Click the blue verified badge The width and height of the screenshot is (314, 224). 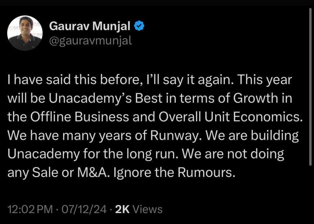coord(139,27)
